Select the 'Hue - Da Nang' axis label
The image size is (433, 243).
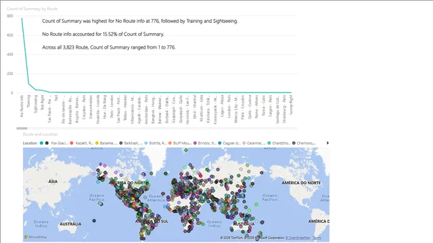pos(105,107)
